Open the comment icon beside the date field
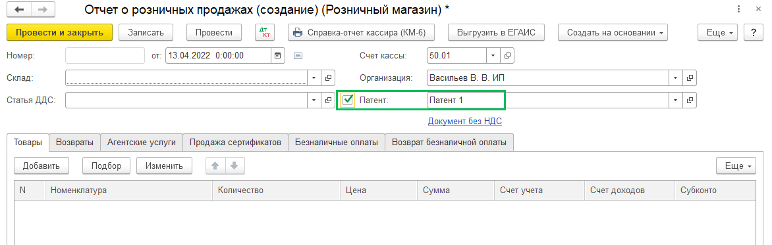Screen dimensions: 772x245 298,55
